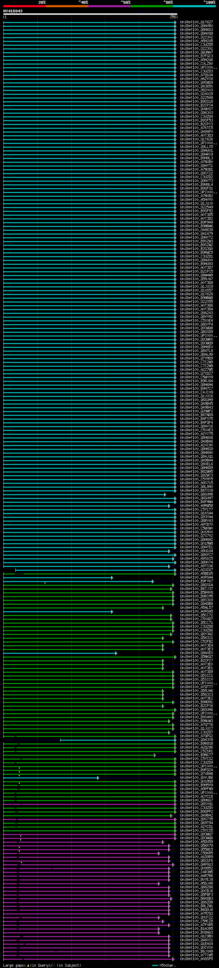This screenshot has height=968, width=219.
Task: Select hit label UniRef100_B5RHV8
Action: (x=196, y=593)
